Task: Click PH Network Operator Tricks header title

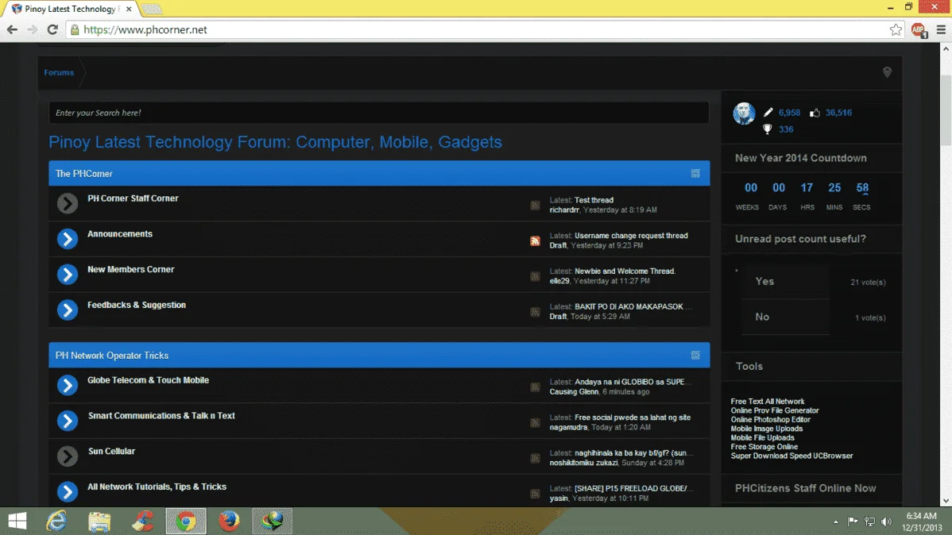Action: point(112,356)
